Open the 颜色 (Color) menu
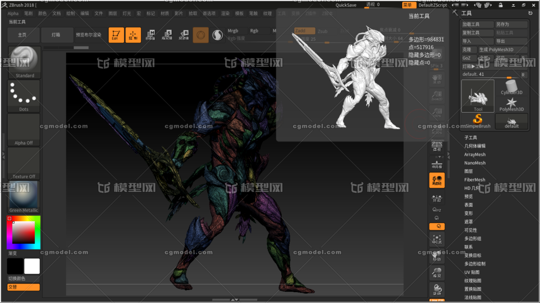This screenshot has width=540, height=303. 42,13
